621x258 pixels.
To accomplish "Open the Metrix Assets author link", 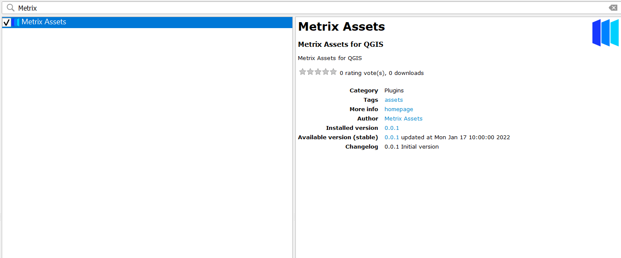I will (x=403, y=119).
